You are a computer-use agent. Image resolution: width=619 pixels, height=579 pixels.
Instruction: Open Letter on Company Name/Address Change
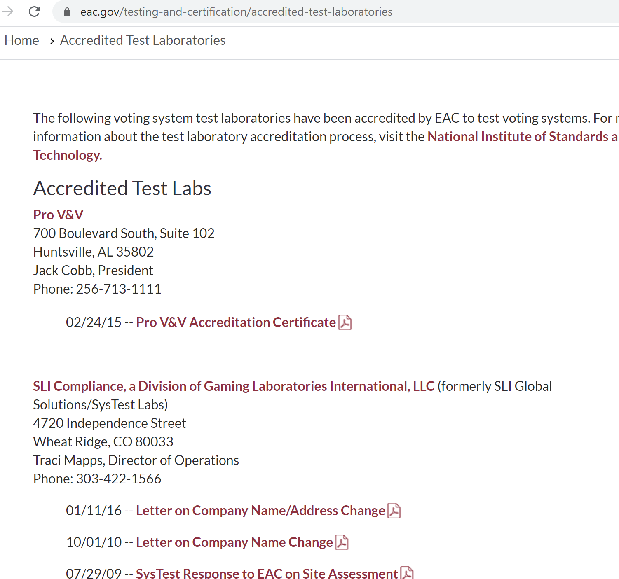tap(260, 511)
